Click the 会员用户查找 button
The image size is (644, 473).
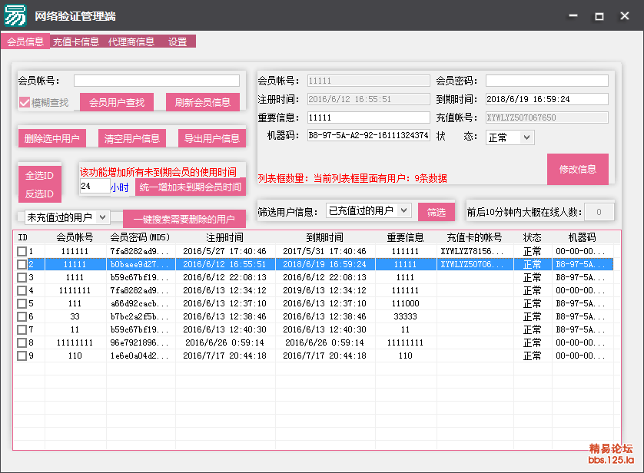[117, 102]
